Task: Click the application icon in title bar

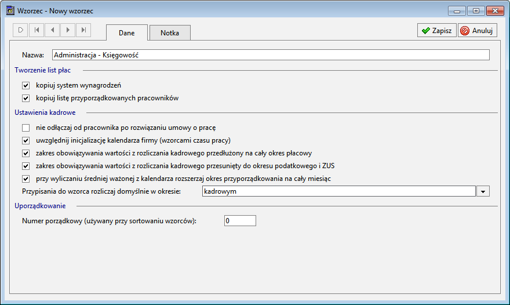Action: pos(10,11)
